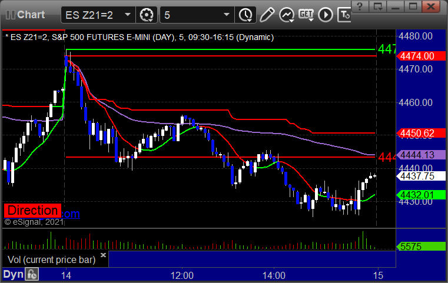Click the 12:00 time axis label
Image resolution: width=448 pixels, height=283 pixels.
coord(182,275)
